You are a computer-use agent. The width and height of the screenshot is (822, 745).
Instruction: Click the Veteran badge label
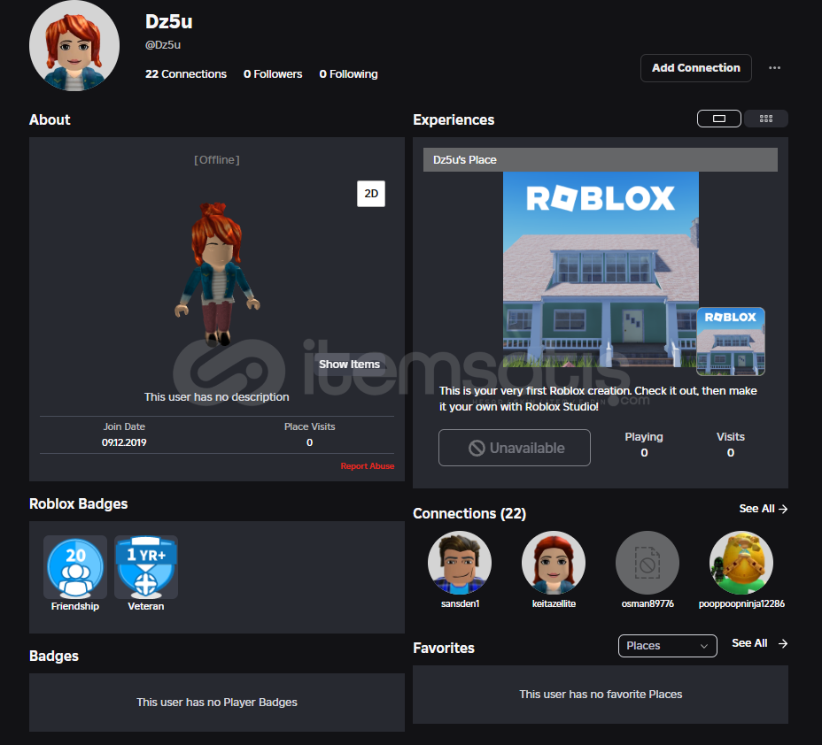pyautogui.click(x=146, y=606)
